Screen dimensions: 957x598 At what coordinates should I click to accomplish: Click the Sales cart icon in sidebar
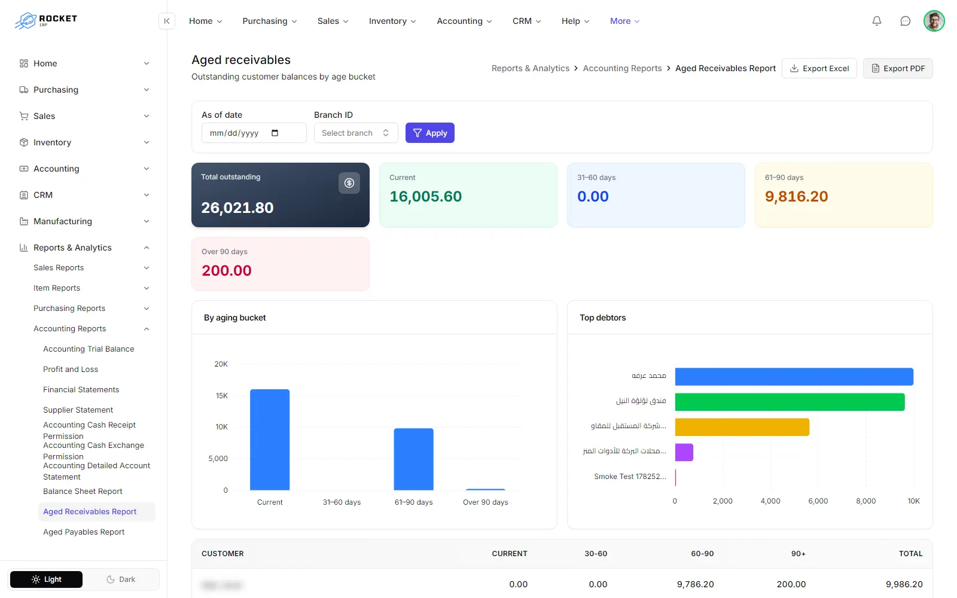click(24, 116)
